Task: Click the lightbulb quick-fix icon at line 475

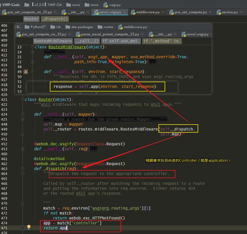Action: [29, 227]
